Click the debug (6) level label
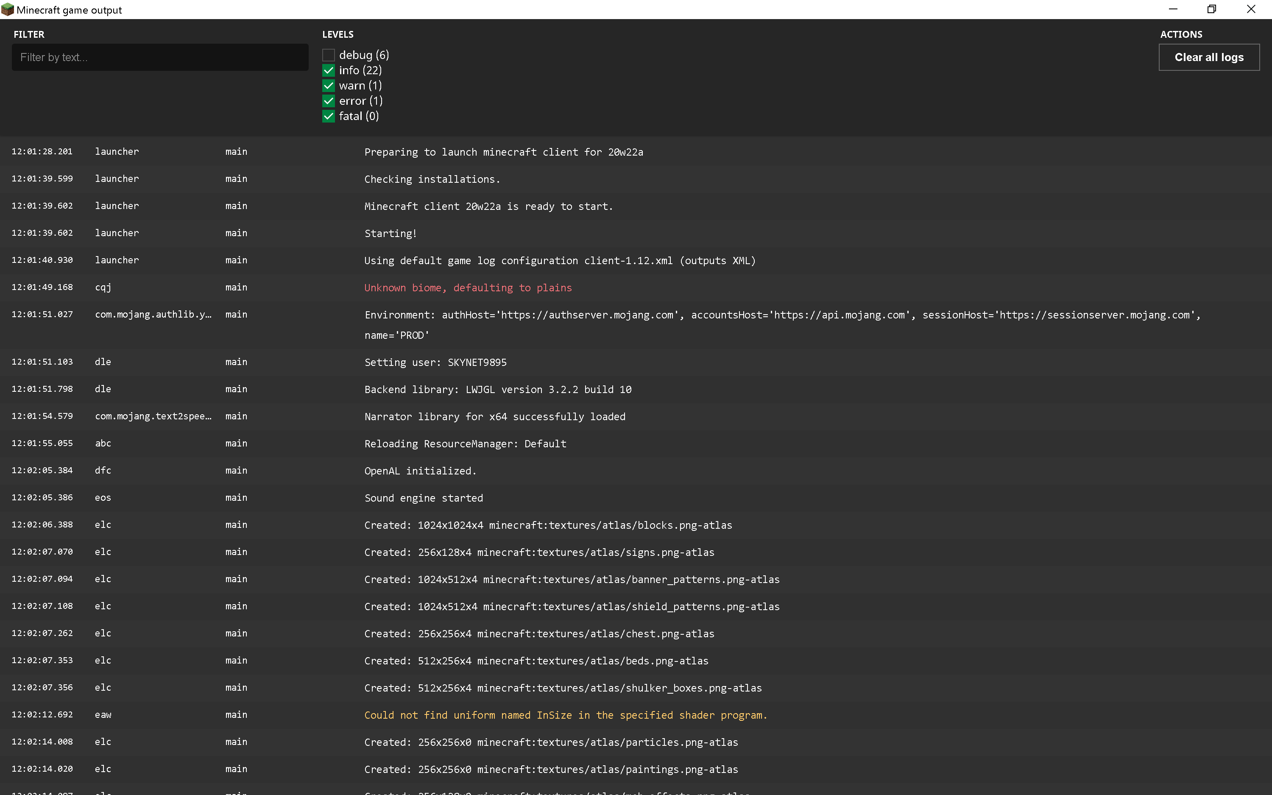Image resolution: width=1272 pixels, height=795 pixels. tap(364, 55)
